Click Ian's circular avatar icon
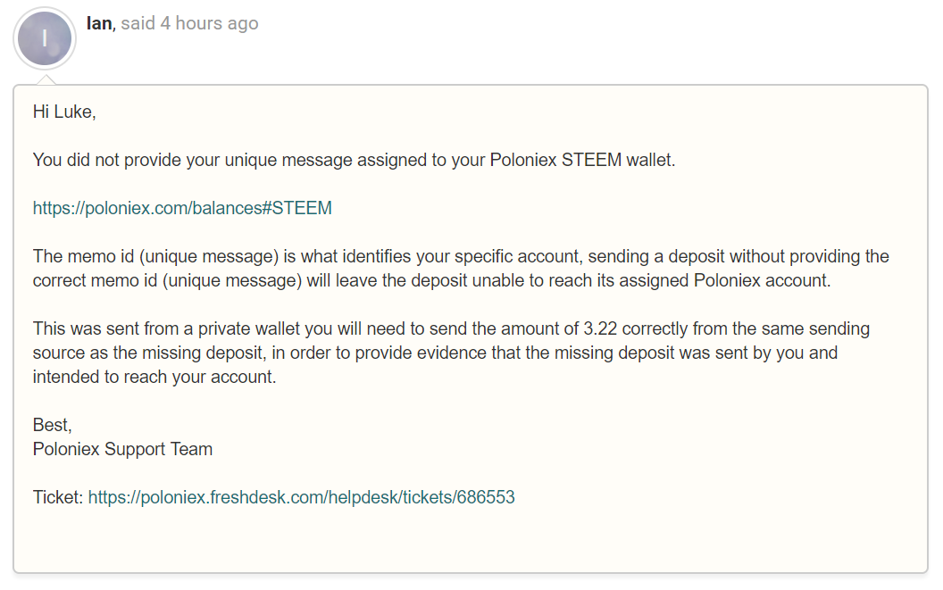943x590 pixels. (45, 38)
